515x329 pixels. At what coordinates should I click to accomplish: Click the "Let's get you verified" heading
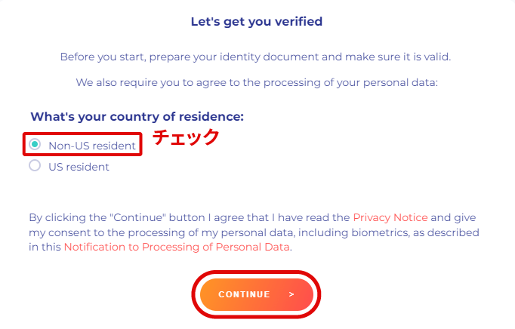[x=257, y=22]
